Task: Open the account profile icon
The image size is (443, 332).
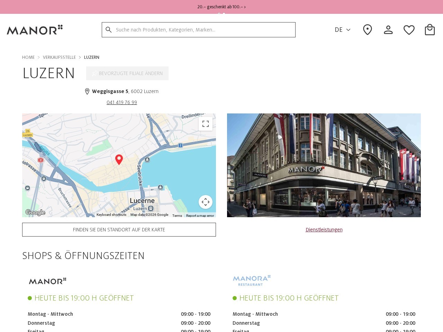Action: pyautogui.click(x=388, y=30)
